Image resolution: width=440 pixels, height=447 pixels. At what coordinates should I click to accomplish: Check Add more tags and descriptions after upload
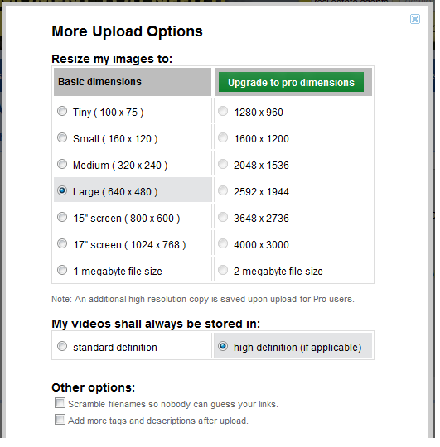click(60, 420)
